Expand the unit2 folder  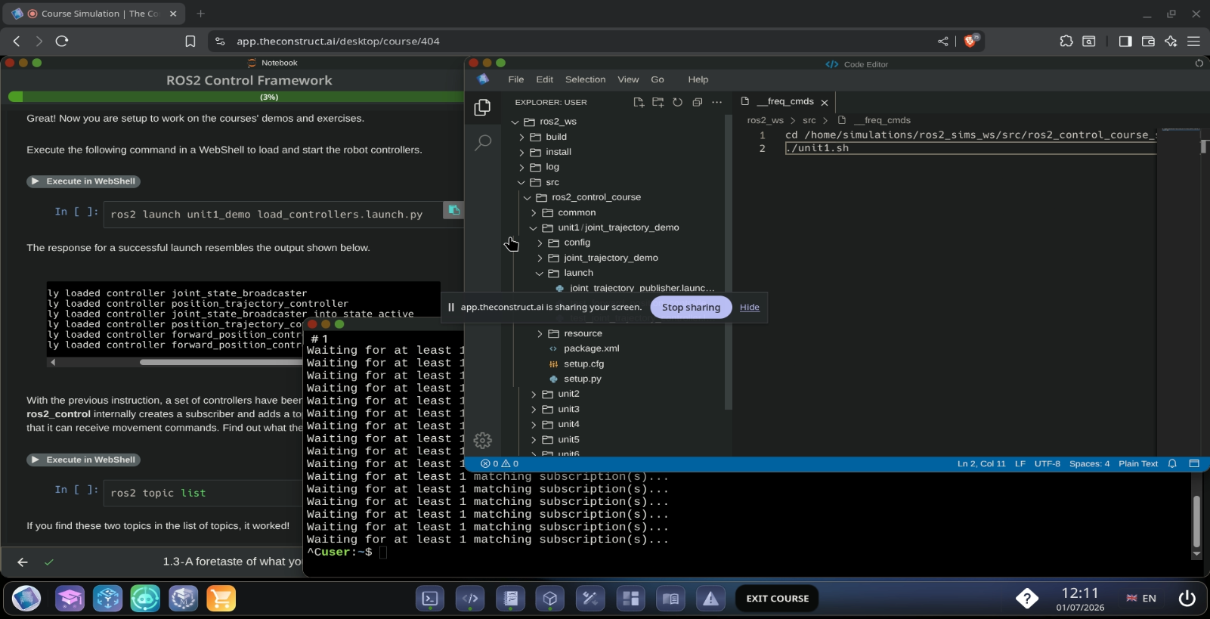pyautogui.click(x=568, y=394)
